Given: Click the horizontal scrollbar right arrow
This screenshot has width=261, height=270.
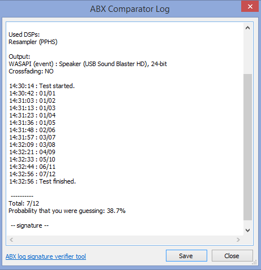Looking at the screenshot, I should [x=238, y=239].
